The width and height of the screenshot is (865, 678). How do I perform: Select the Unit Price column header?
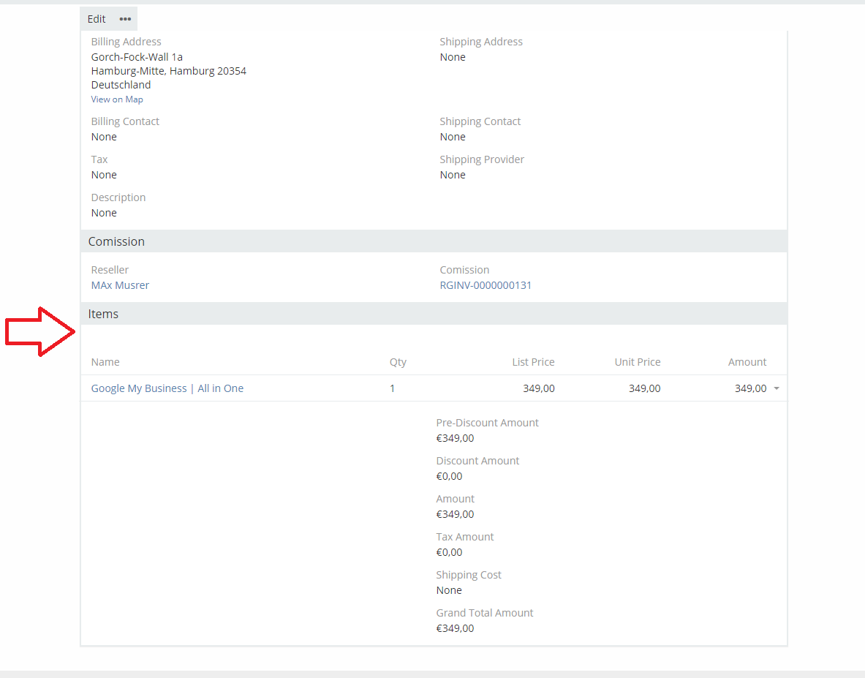coord(638,362)
